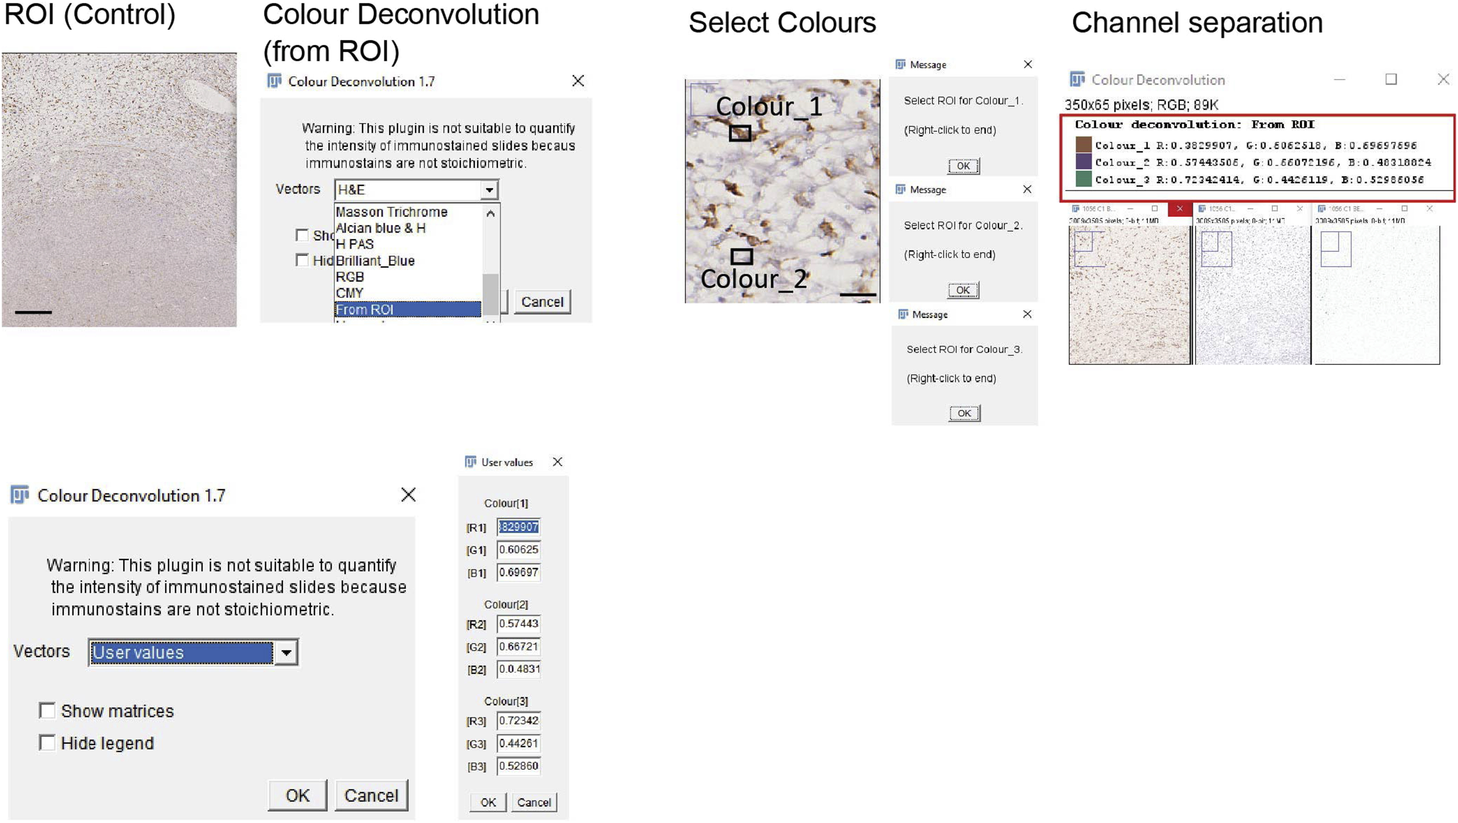The image size is (1458, 823).
Task: Click ImageJ icon of Colour_1 Message dialog
Action: [900, 65]
